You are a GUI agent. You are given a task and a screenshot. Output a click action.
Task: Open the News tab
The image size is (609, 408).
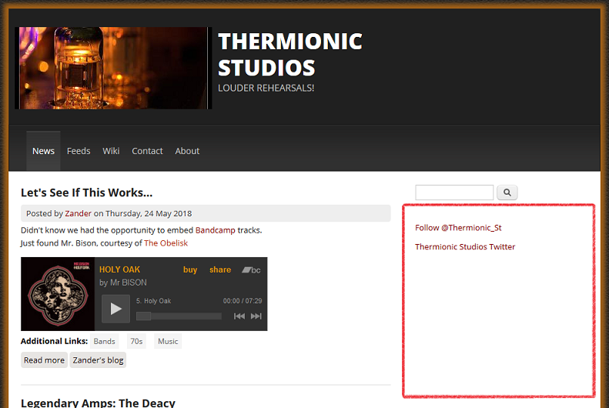(43, 151)
